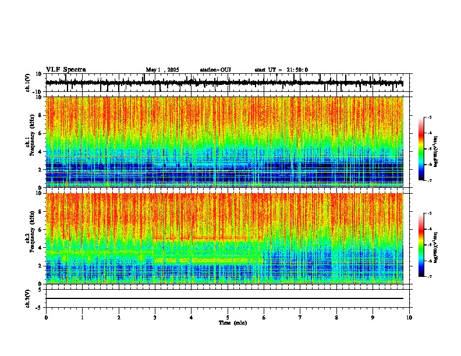This screenshot has height=356, width=461.
Task: Click the "8" kHz tick on ch.1 spectrogram axis
Action: pyautogui.click(x=40, y=115)
